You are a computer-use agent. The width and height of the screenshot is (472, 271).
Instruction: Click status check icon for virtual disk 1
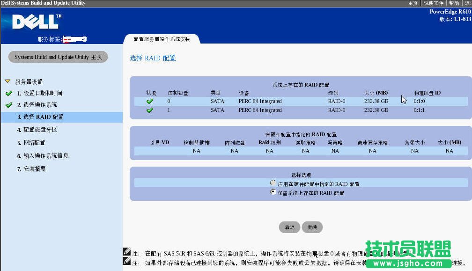(x=150, y=110)
